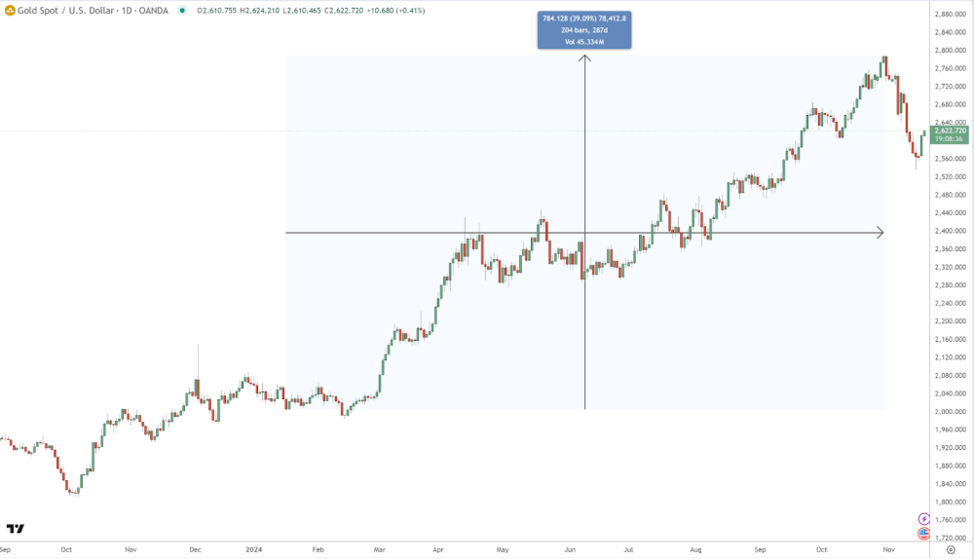
Task: Click the Jun label on the time axis
Action: coord(570,550)
